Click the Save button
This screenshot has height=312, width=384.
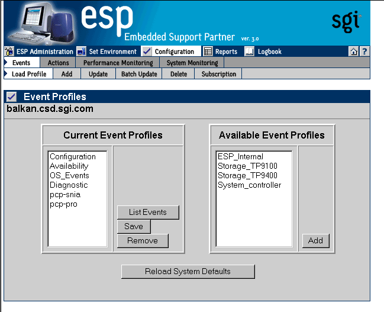(x=134, y=227)
